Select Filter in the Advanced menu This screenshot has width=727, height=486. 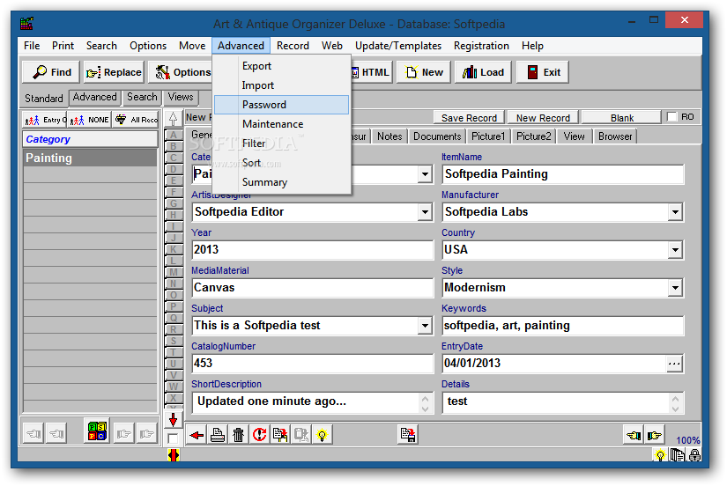coord(281,144)
